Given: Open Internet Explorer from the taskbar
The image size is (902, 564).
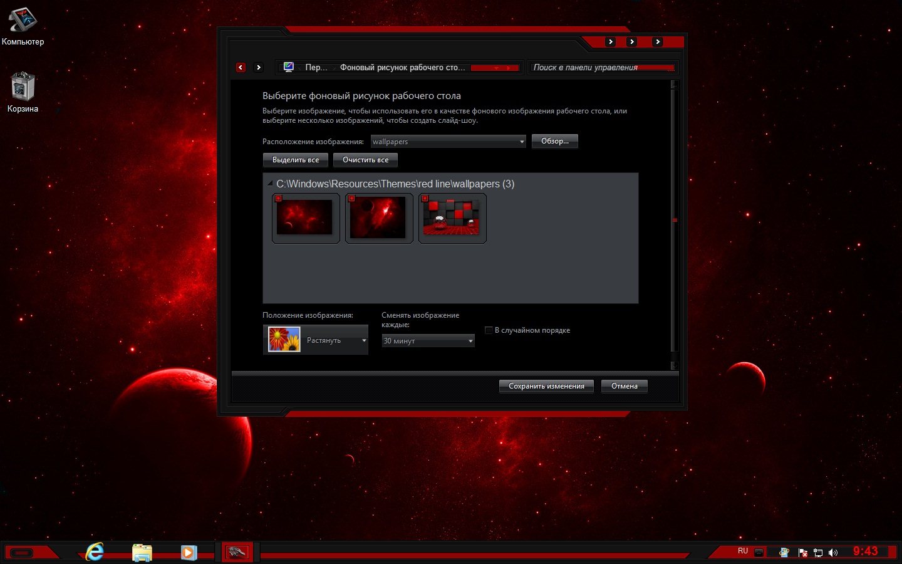Looking at the screenshot, I should pyautogui.click(x=95, y=552).
